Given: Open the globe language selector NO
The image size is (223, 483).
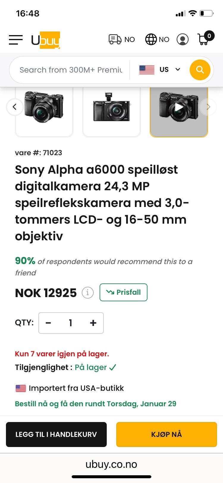Looking at the screenshot, I should pos(157,39).
